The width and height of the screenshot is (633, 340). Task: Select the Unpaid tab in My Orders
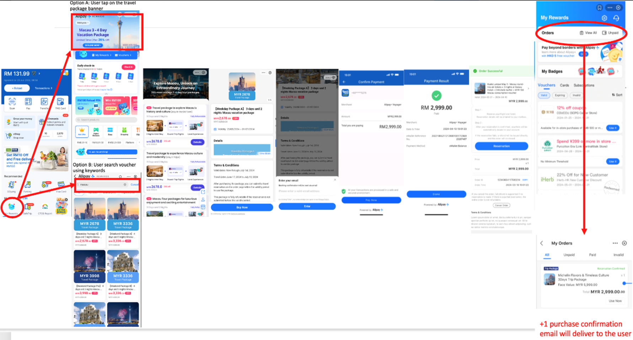click(569, 255)
